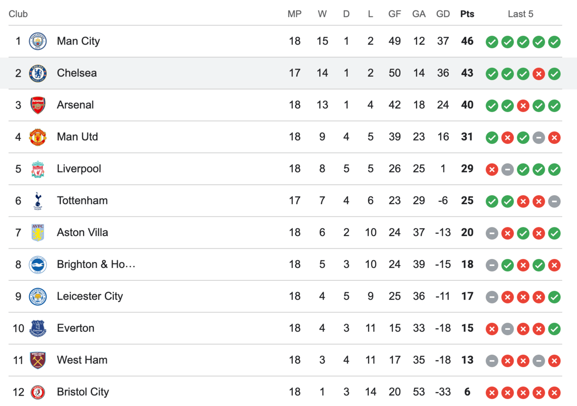Click Arsenal's red loss icon in Last 5
This screenshot has height=406, width=577.
coord(523,106)
